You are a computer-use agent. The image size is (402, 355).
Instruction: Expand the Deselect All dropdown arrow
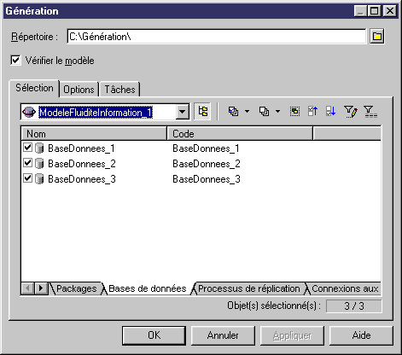277,111
